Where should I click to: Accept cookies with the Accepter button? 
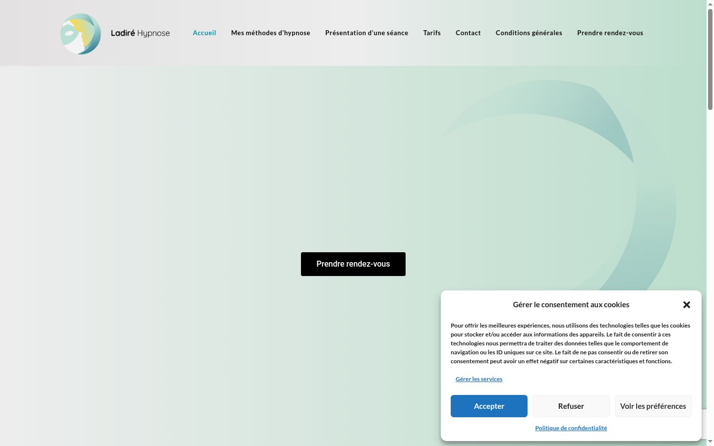[x=489, y=406]
